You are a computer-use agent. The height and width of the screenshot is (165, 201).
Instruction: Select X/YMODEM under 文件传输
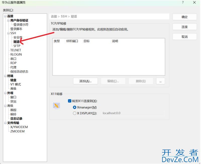(19, 127)
